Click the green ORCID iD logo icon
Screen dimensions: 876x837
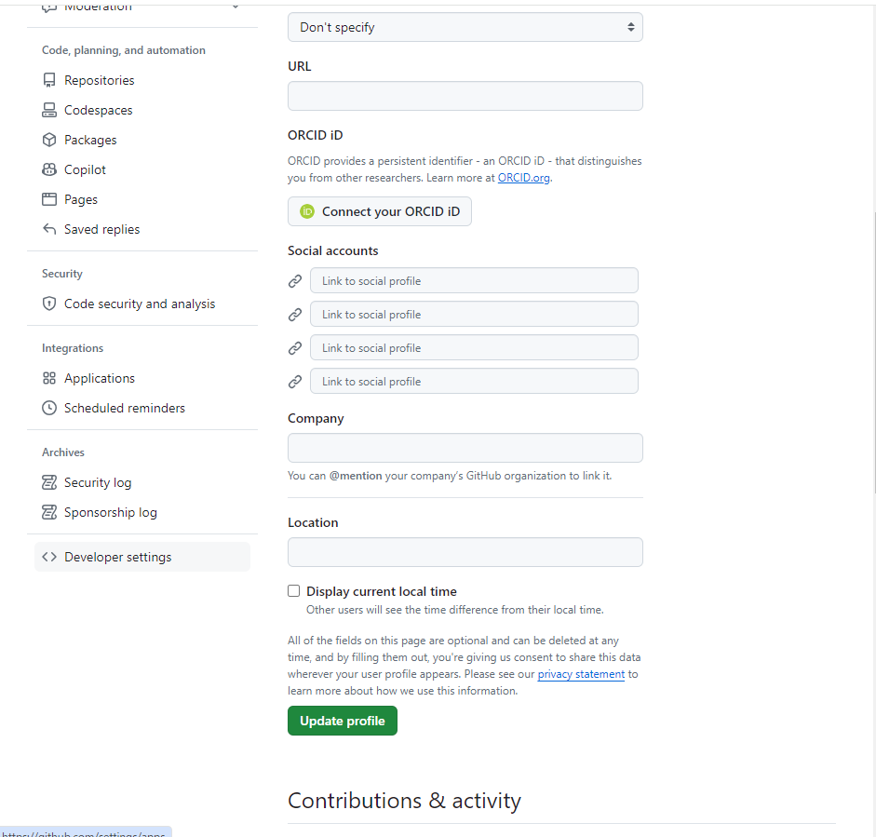(x=306, y=211)
